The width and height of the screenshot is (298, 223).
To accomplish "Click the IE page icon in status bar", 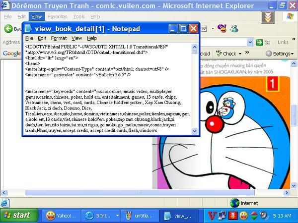I will click(5, 203).
